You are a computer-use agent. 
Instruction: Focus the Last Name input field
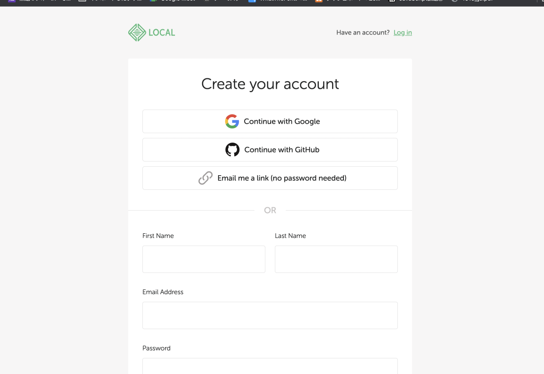[x=336, y=259]
